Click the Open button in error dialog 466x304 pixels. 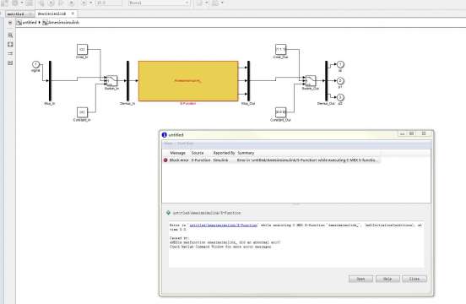(x=360, y=279)
